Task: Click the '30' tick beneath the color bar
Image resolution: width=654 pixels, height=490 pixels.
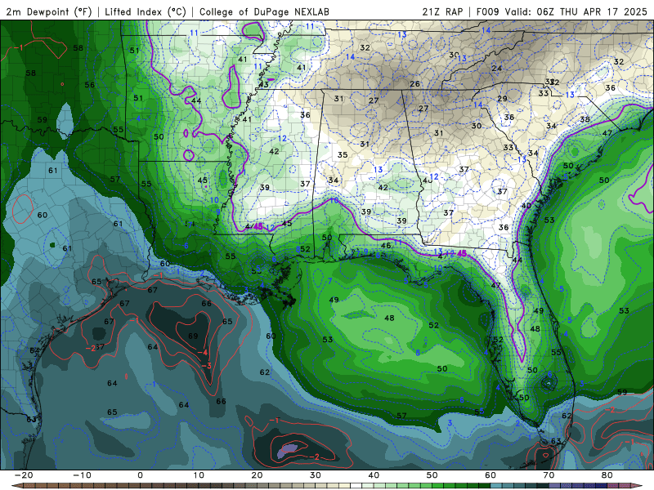Action: click(x=316, y=475)
